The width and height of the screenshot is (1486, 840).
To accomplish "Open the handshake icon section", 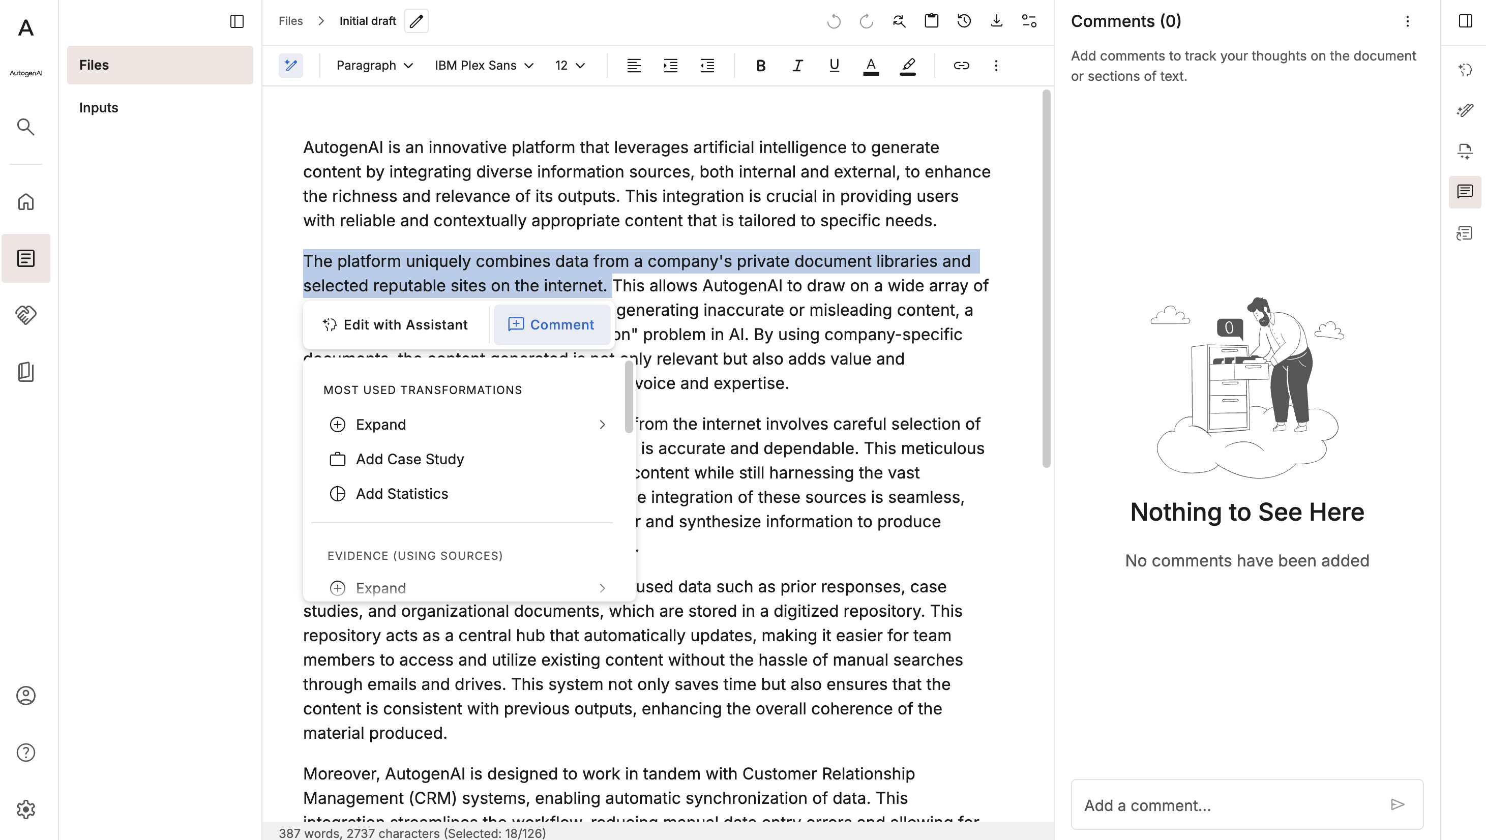I will coord(26,315).
